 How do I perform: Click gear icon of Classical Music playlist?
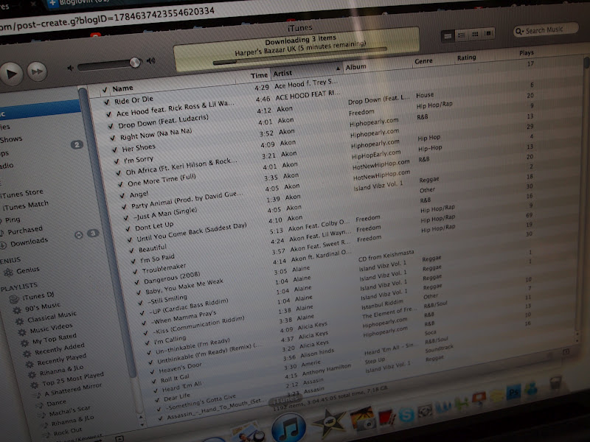19,321
